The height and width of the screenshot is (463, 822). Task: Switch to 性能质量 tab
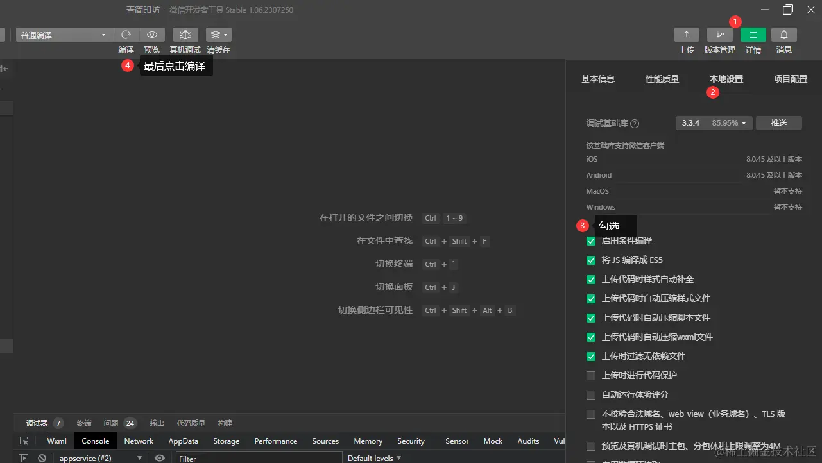click(x=662, y=79)
